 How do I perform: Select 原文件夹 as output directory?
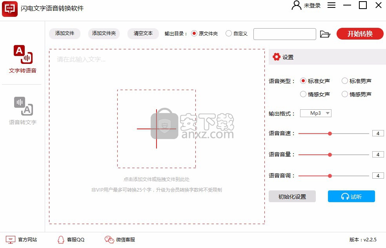pos(204,33)
